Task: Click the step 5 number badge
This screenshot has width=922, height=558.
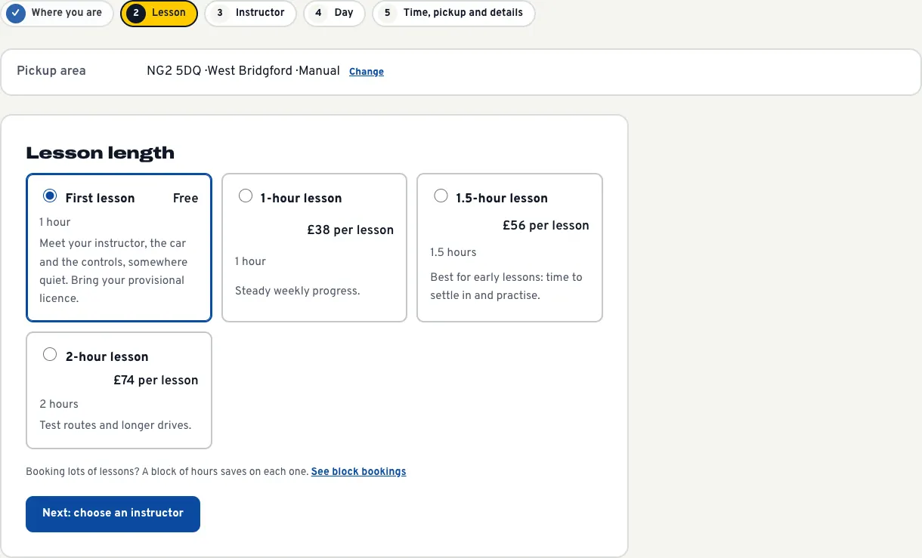Action: point(387,13)
